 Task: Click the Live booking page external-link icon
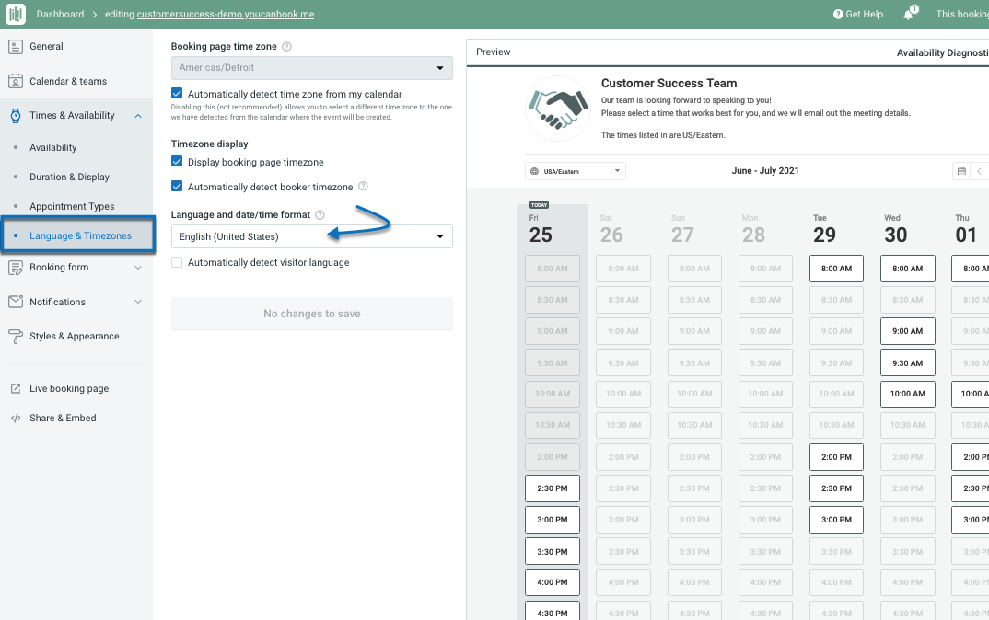[16, 389]
